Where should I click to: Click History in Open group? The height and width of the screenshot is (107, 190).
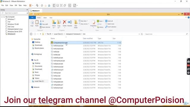click(100, 27)
